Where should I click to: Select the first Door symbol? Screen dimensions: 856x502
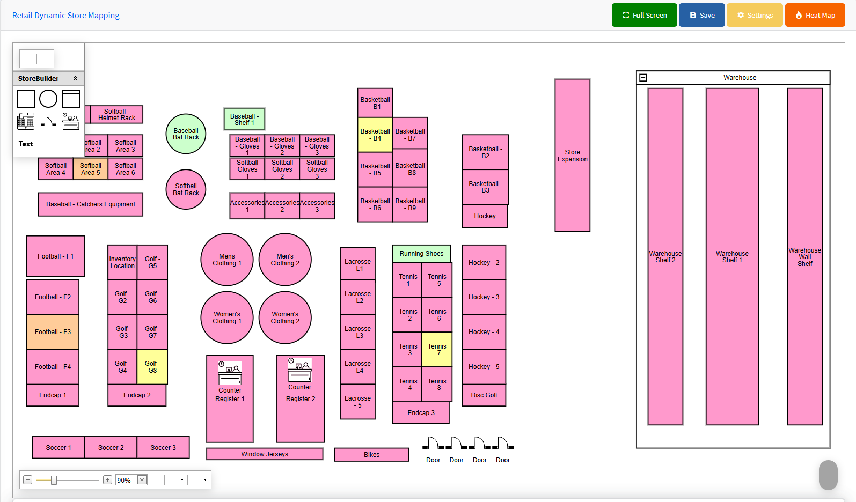433,443
